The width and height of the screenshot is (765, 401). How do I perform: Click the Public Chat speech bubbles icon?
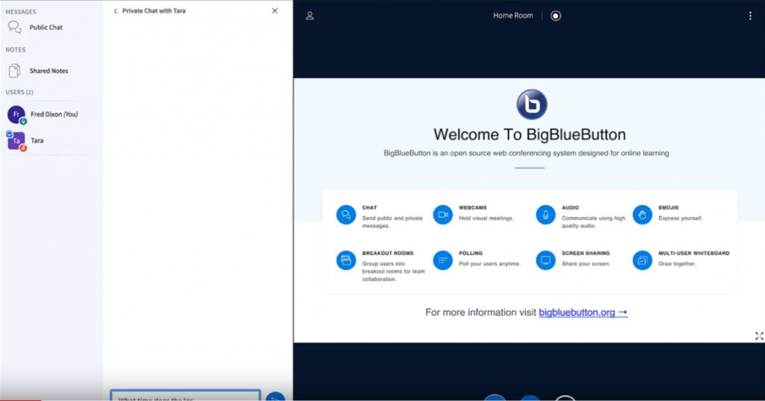click(x=15, y=28)
